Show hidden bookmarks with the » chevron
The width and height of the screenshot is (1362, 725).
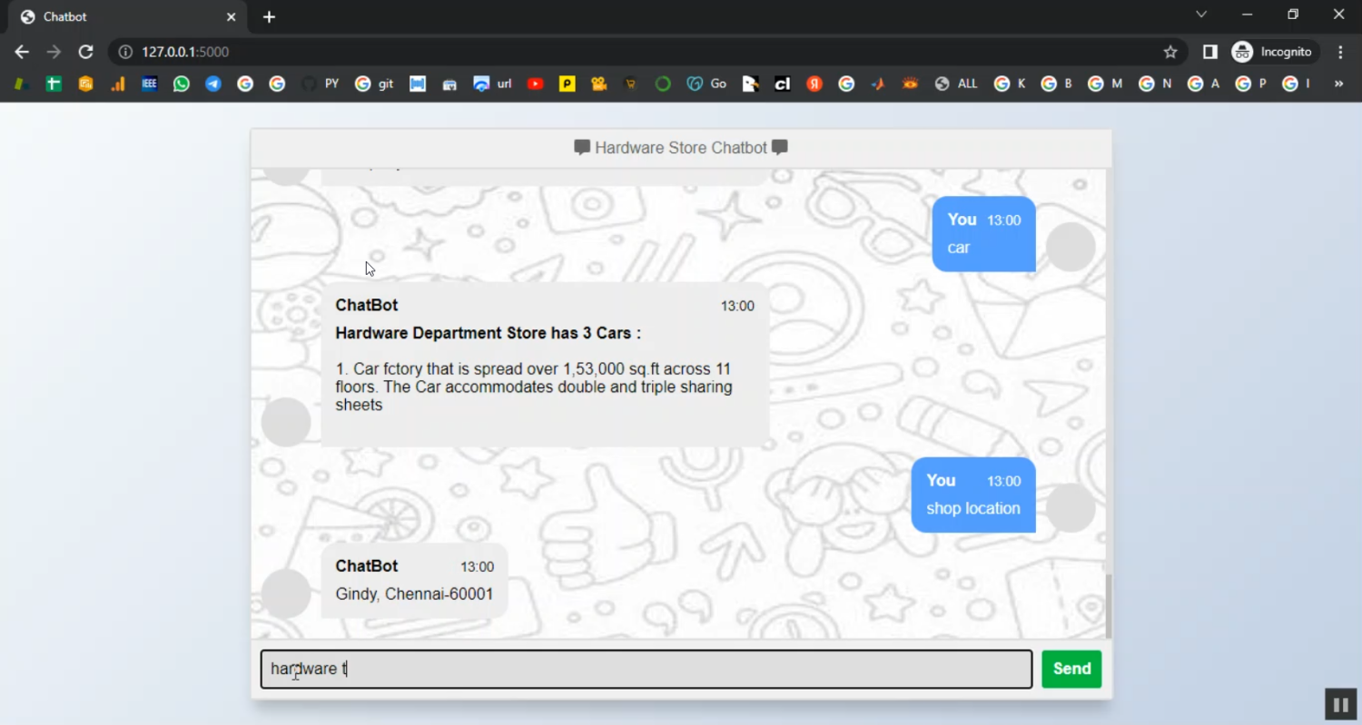point(1338,83)
